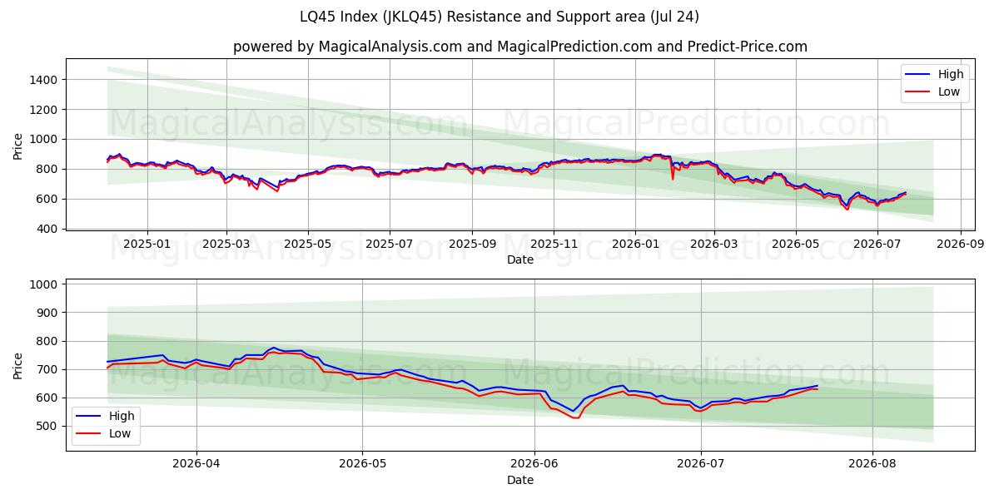Click the '400' price tick label on the top chart
This screenshot has height=499, width=999.
[47, 229]
